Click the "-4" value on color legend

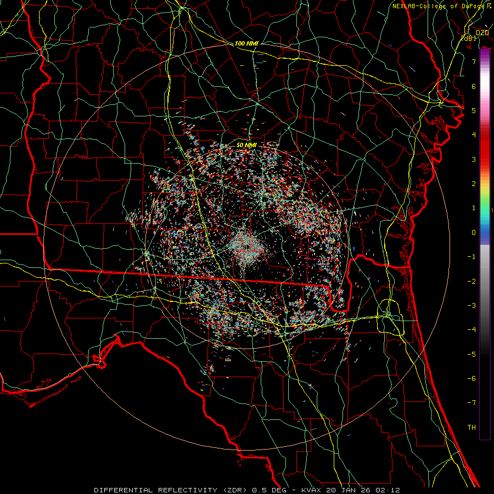tap(471, 330)
